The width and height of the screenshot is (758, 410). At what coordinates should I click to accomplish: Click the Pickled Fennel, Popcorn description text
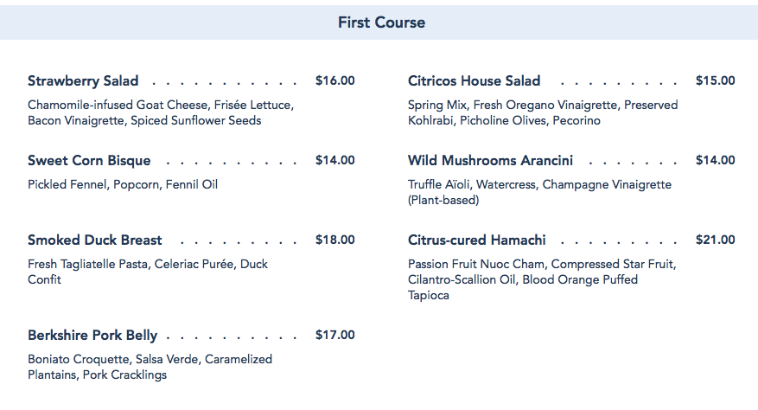[123, 184]
